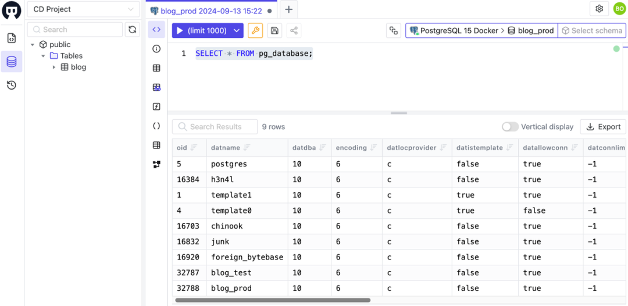Sort by the oid column
This screenshot has width=628, height=306.
click(x=194, y=148)
